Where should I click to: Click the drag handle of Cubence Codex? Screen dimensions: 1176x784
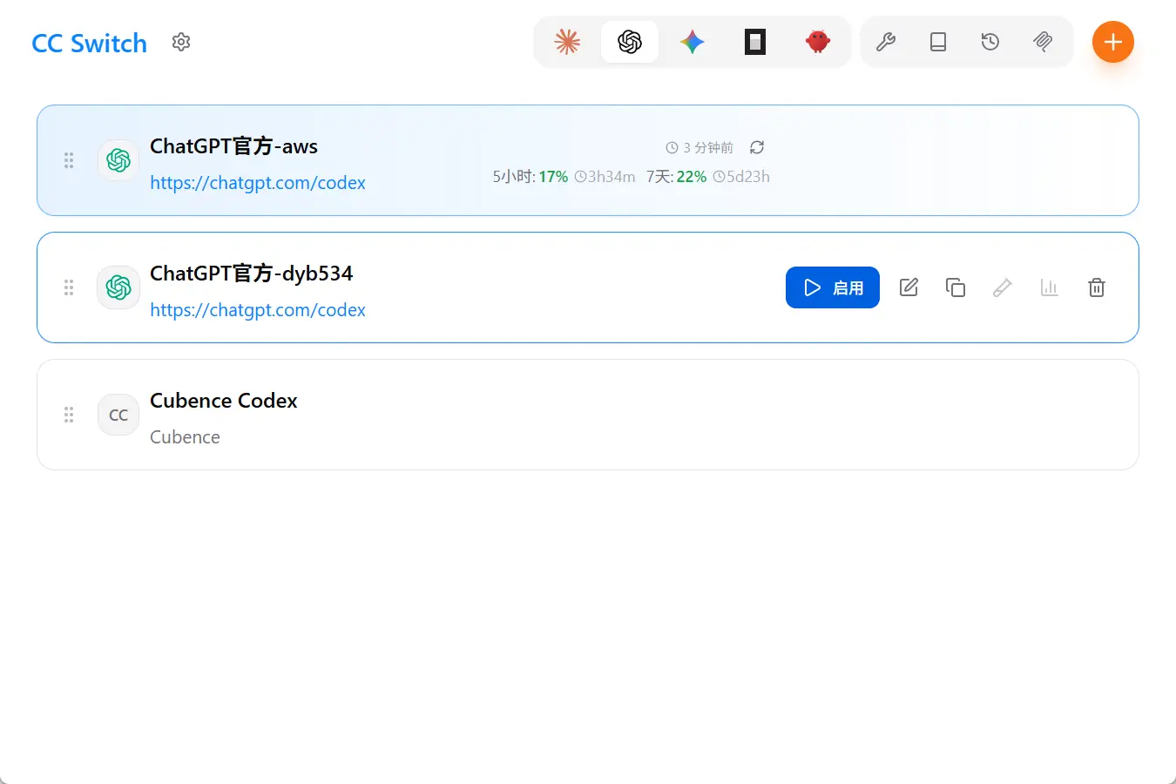click(69, 415)
